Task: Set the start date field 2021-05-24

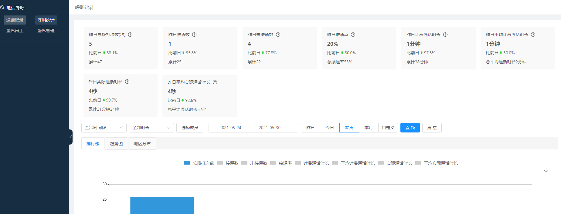Action: [x=230, y=128]
